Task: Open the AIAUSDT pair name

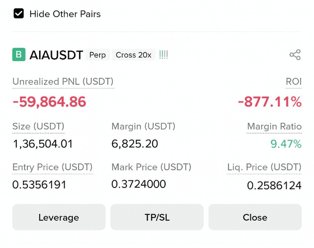Action: pos(56,55)
